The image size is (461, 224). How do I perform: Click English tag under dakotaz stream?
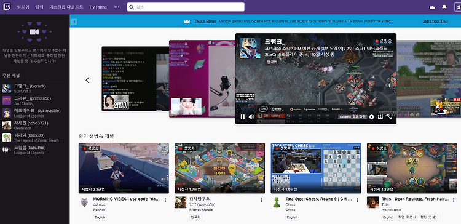100,217
